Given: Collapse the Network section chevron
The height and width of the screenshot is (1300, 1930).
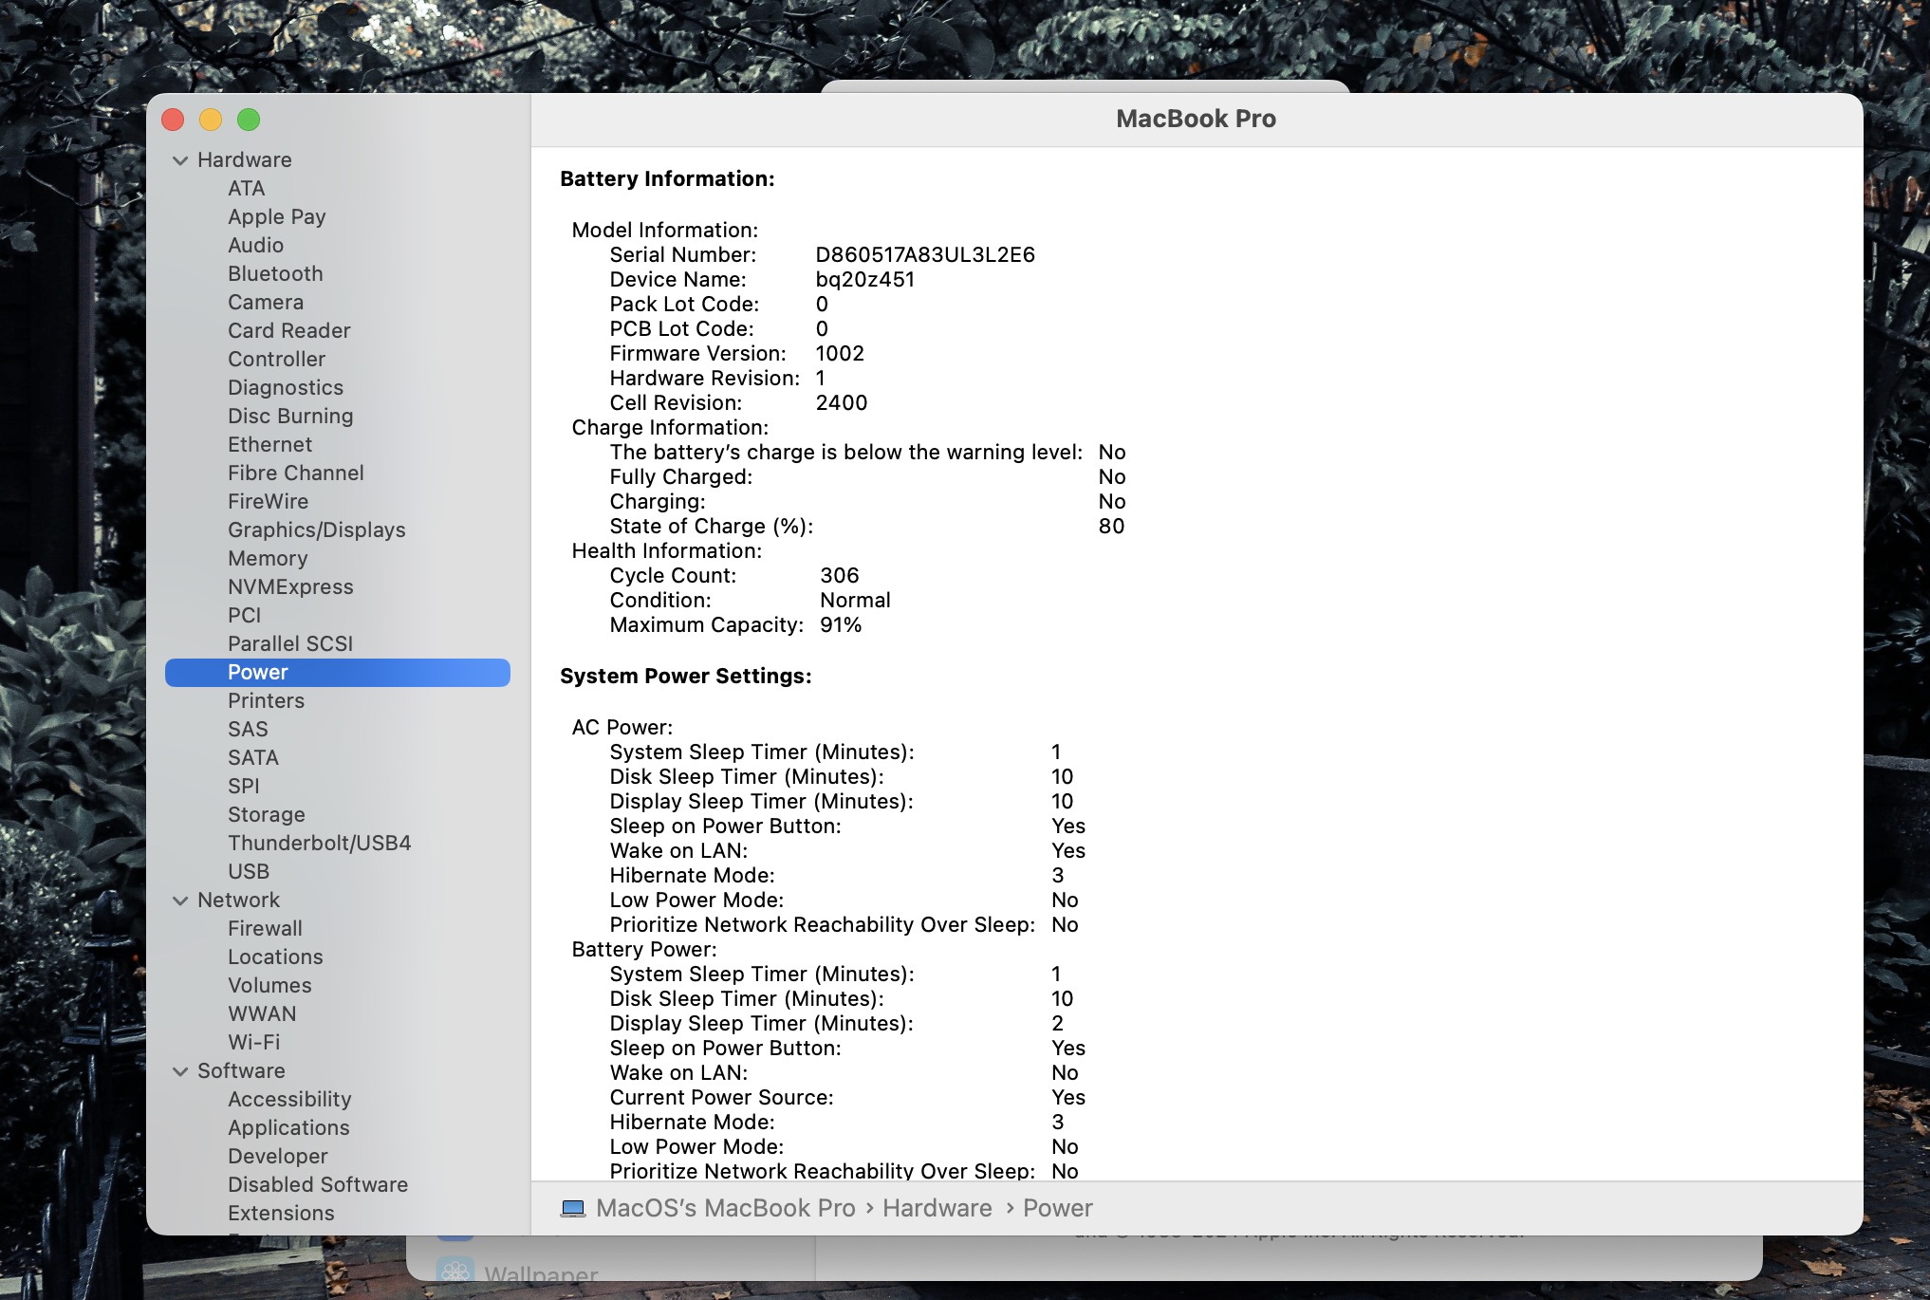Looking at the screenshot, I should point(180,901).
